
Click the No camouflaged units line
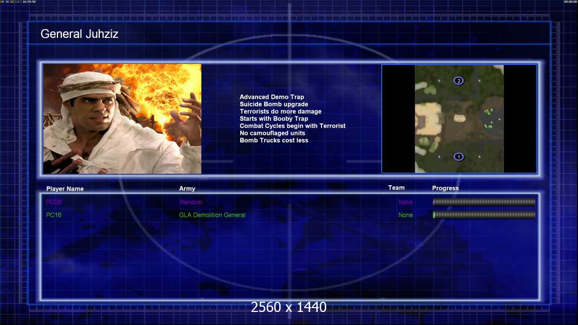[x=272, y=133]
